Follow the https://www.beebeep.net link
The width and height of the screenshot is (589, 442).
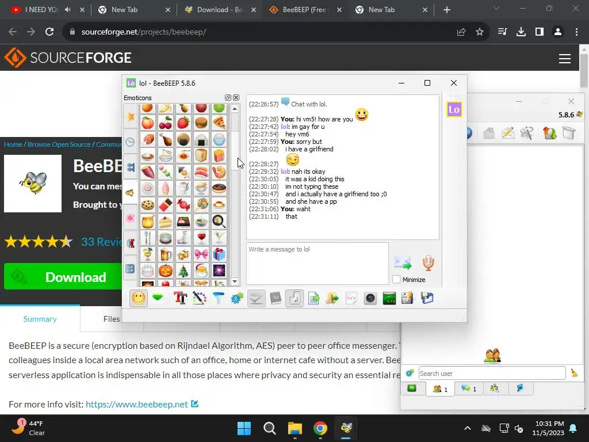[137, 405]
